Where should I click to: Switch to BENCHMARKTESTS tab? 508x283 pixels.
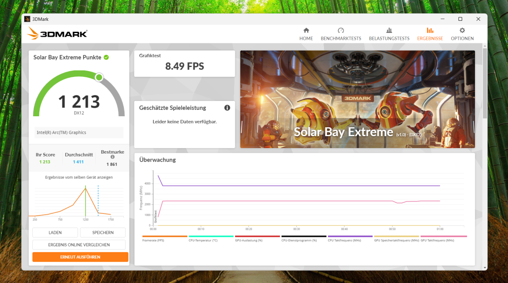(341, 34)
